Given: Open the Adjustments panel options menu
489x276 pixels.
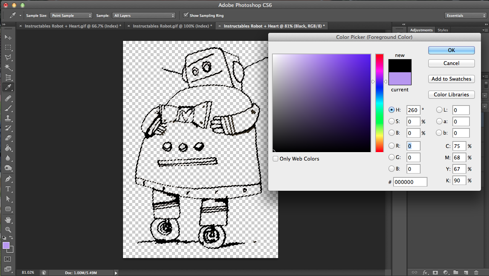Looking at the screenshot, I should click(486, 30).
